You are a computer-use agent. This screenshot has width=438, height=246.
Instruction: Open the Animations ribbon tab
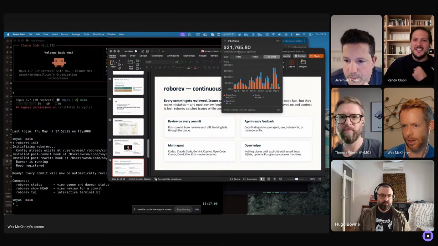(x=173, y=56)
